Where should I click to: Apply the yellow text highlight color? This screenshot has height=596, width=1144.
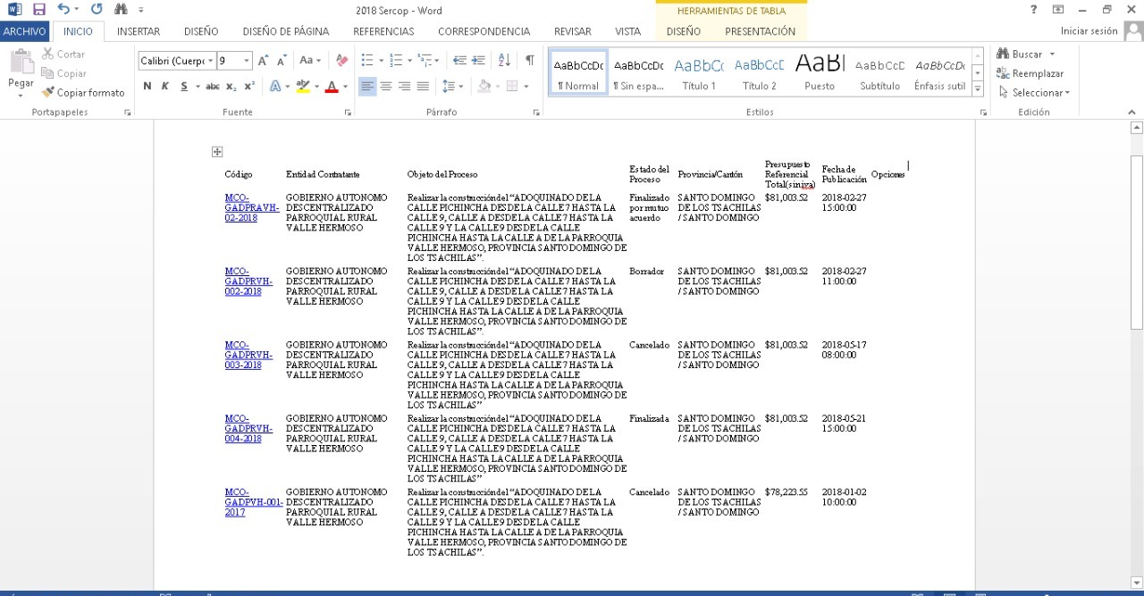click(x=303, y=87)
